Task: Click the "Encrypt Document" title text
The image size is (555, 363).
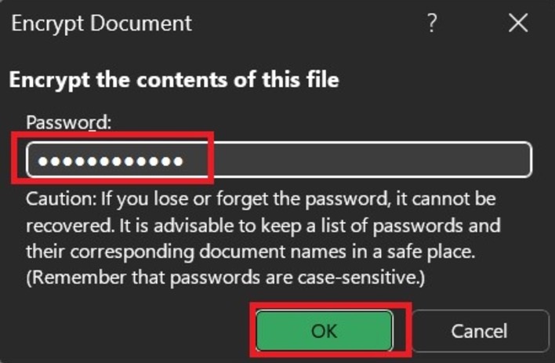Action: click(x=102, y=23)
